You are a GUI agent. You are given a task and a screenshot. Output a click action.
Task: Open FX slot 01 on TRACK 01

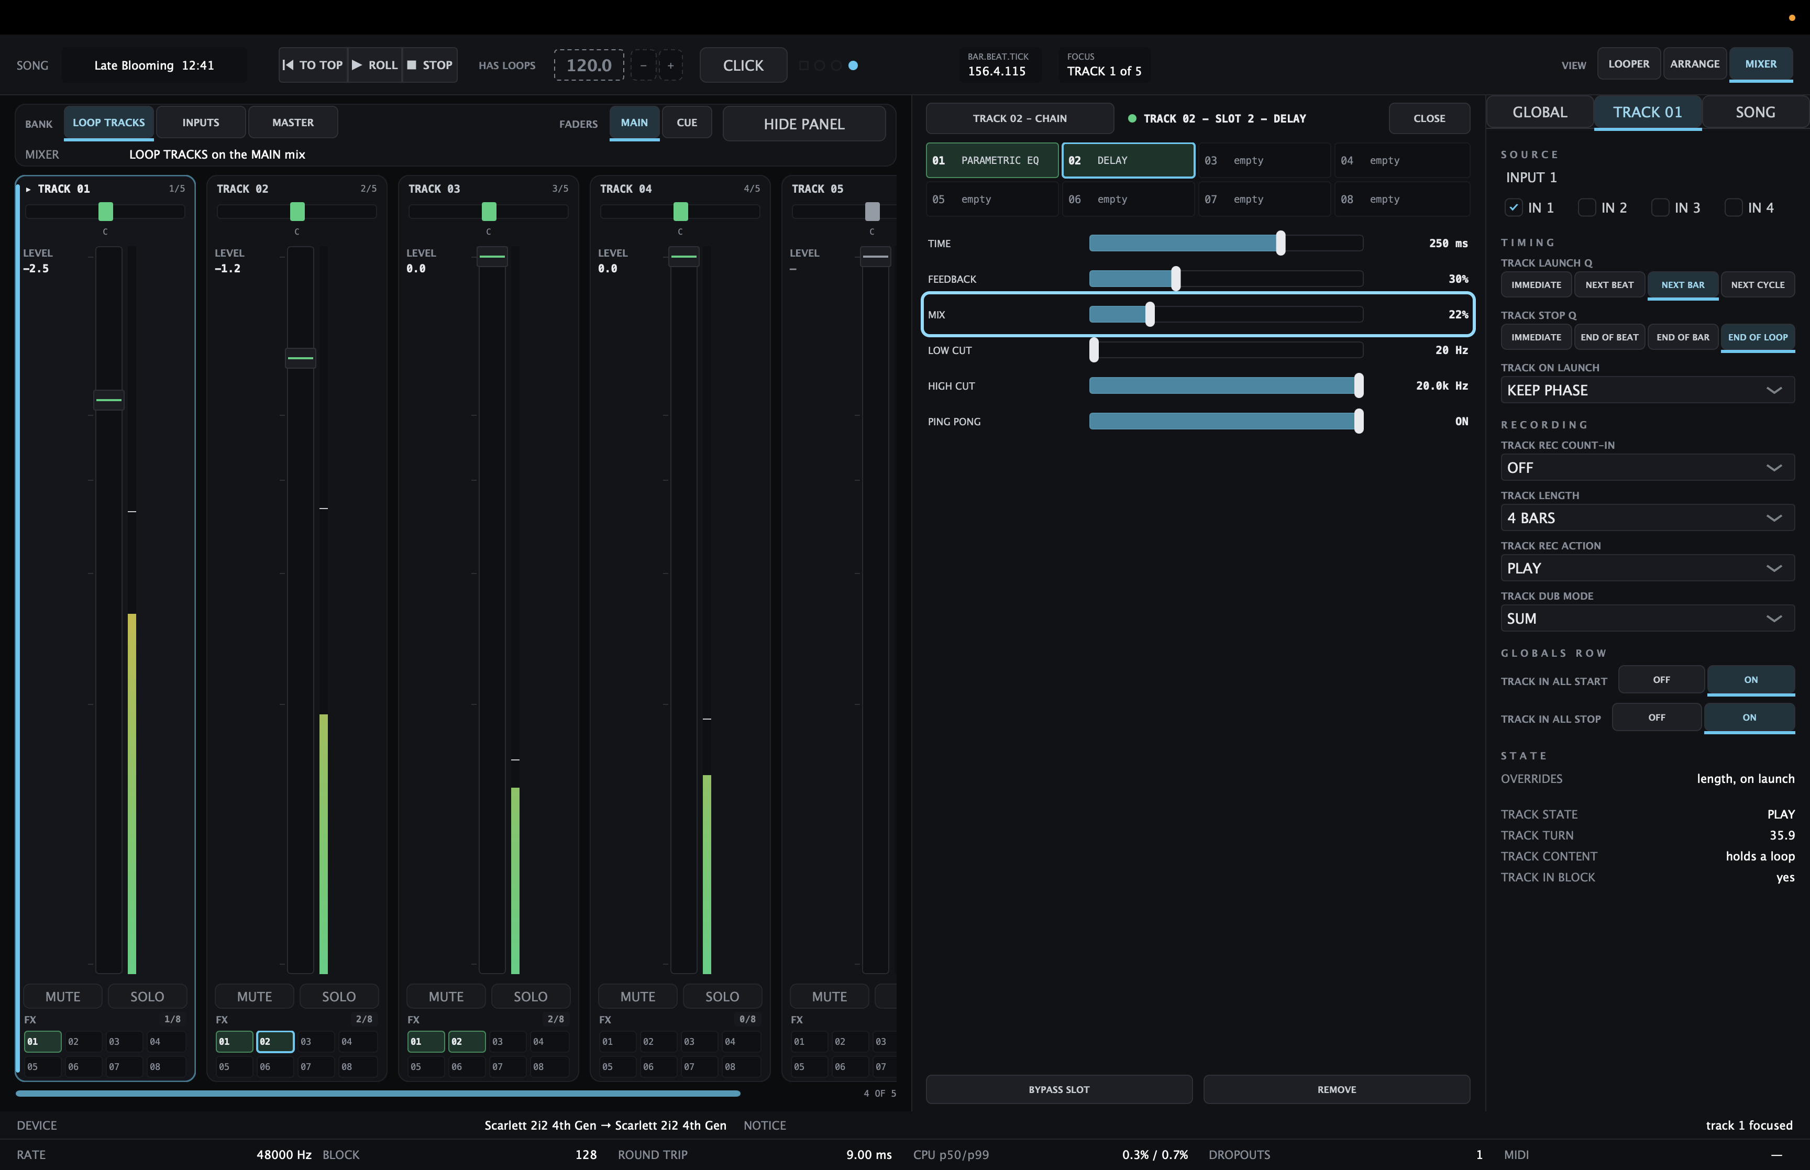(x=42, y=1042)
